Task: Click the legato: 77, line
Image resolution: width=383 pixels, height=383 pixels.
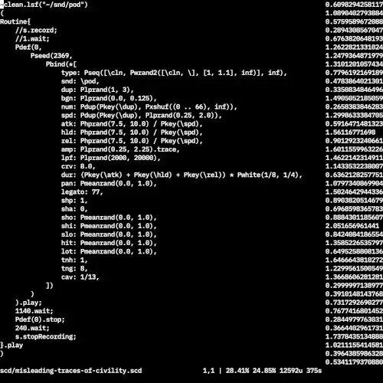Action: (82, 191)
